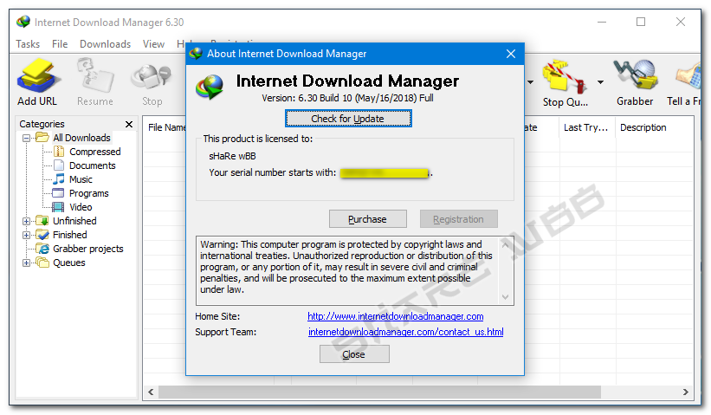Select the Unfinished folder icon
The image size is (711, 415).
click(x=42, y=221)
